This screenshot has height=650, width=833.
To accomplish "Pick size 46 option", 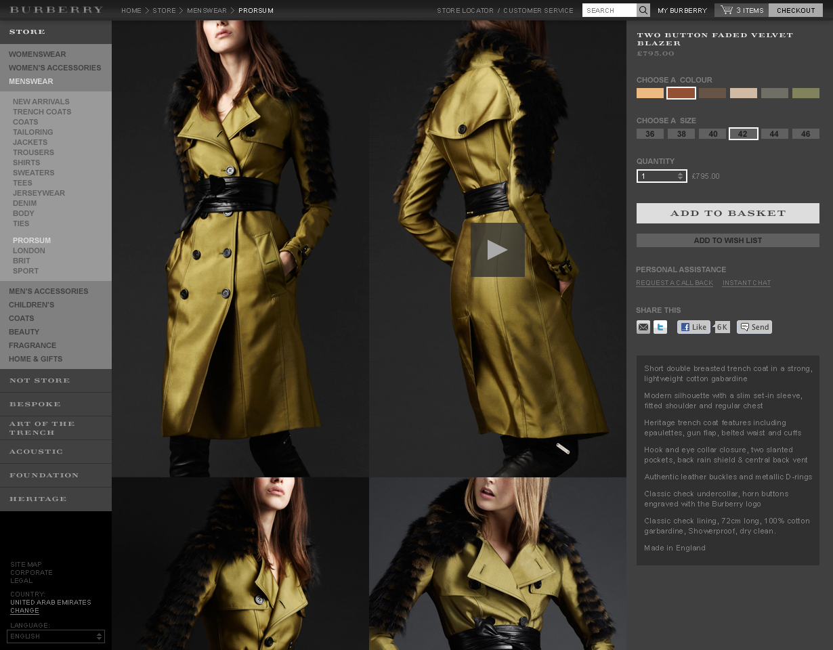I will click(x=805, y=134).
